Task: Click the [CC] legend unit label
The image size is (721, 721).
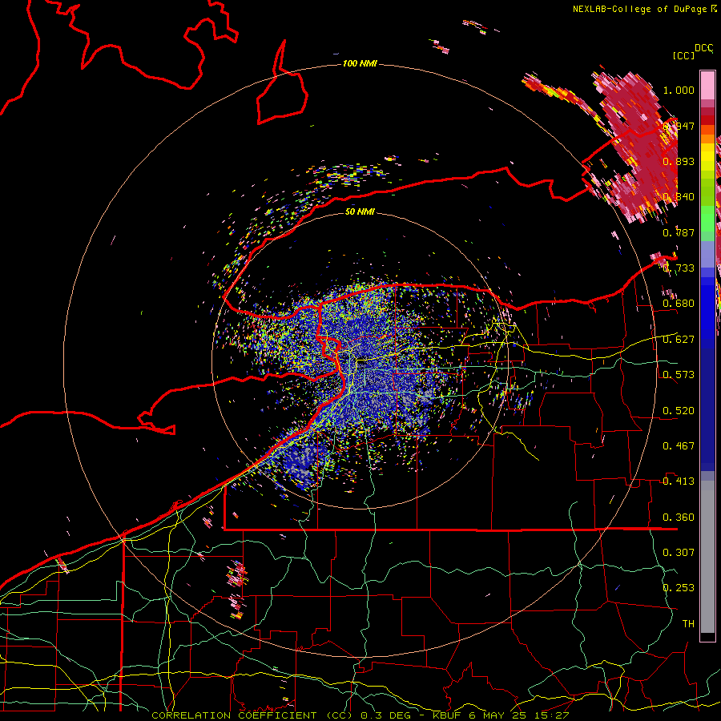Action: click(683, 55)
